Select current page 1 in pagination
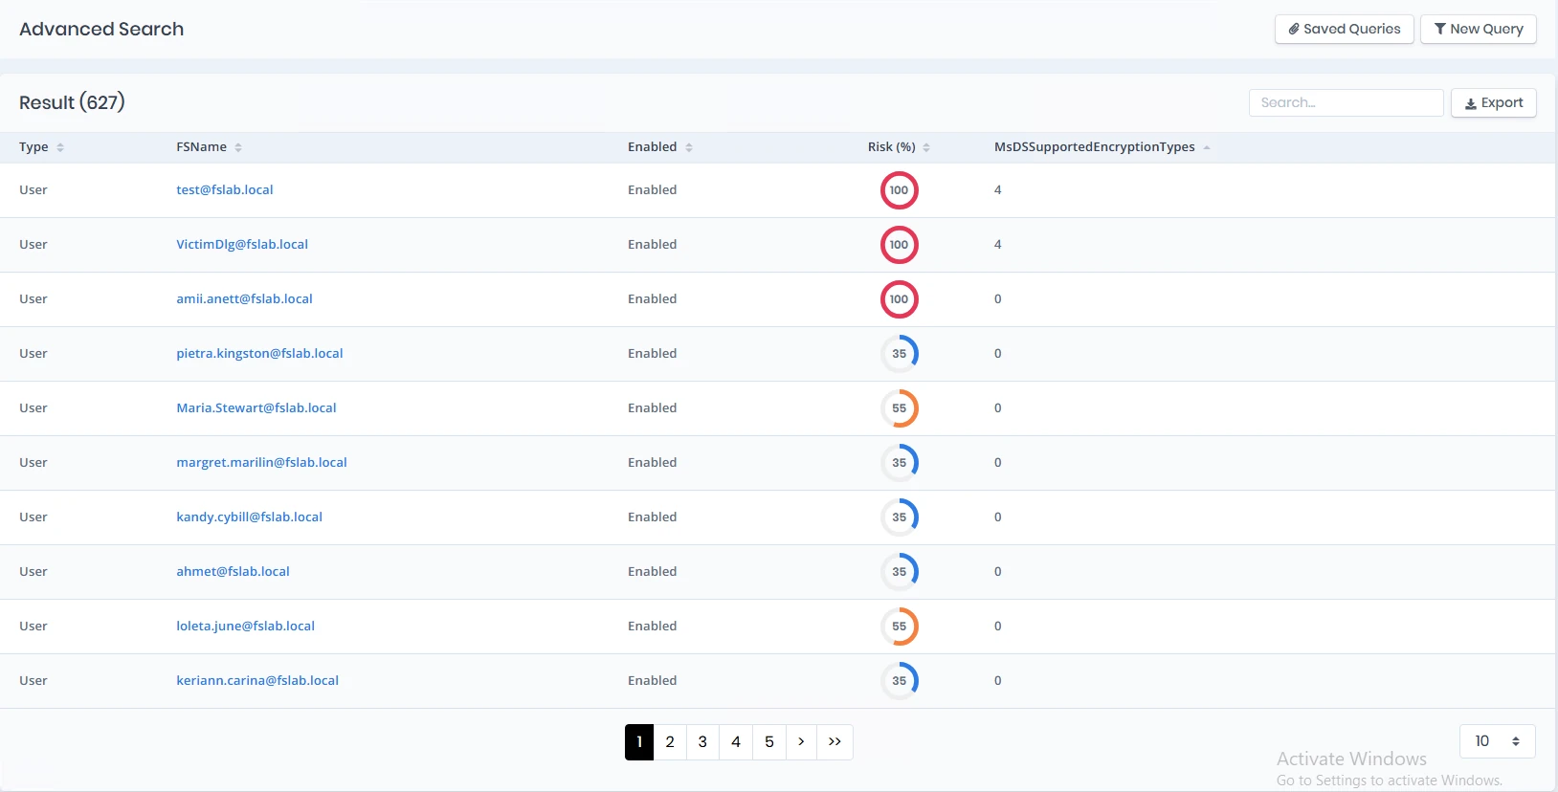This screenshot has width=1558, height=792. (639, 742)
